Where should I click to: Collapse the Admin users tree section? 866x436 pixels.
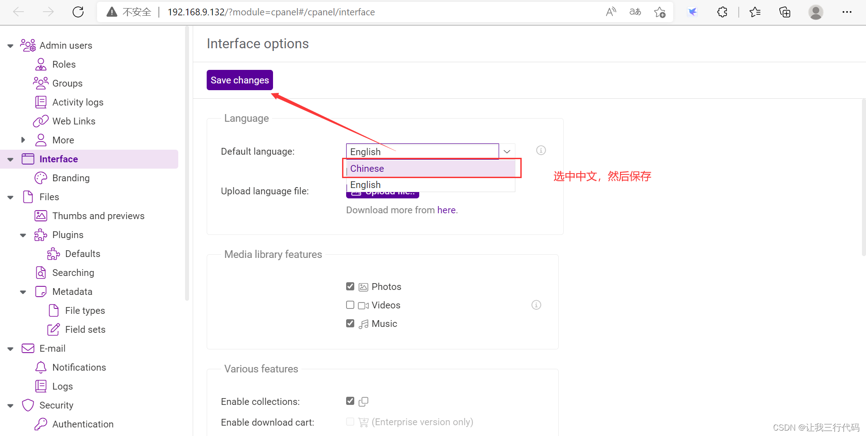click(10, 46)
